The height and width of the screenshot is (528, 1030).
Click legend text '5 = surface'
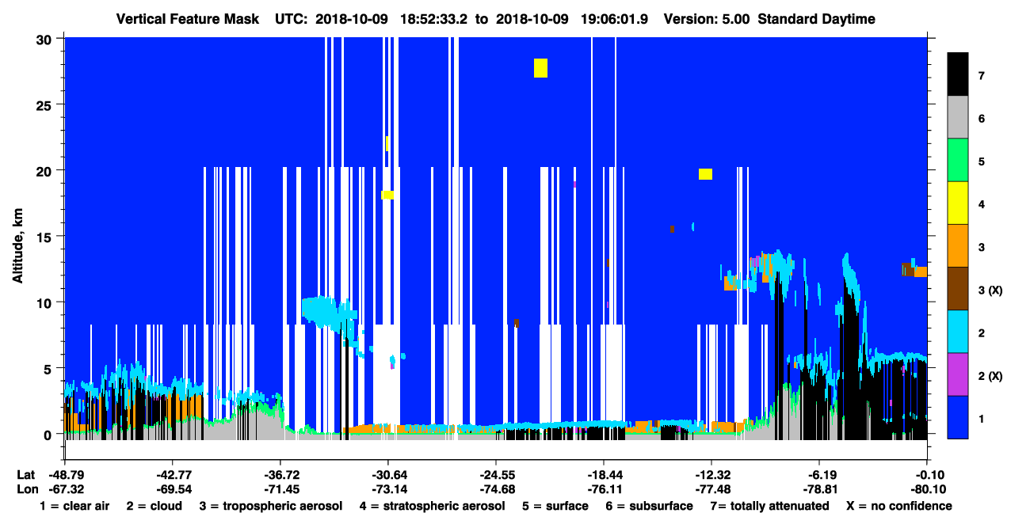click(554, 506)
